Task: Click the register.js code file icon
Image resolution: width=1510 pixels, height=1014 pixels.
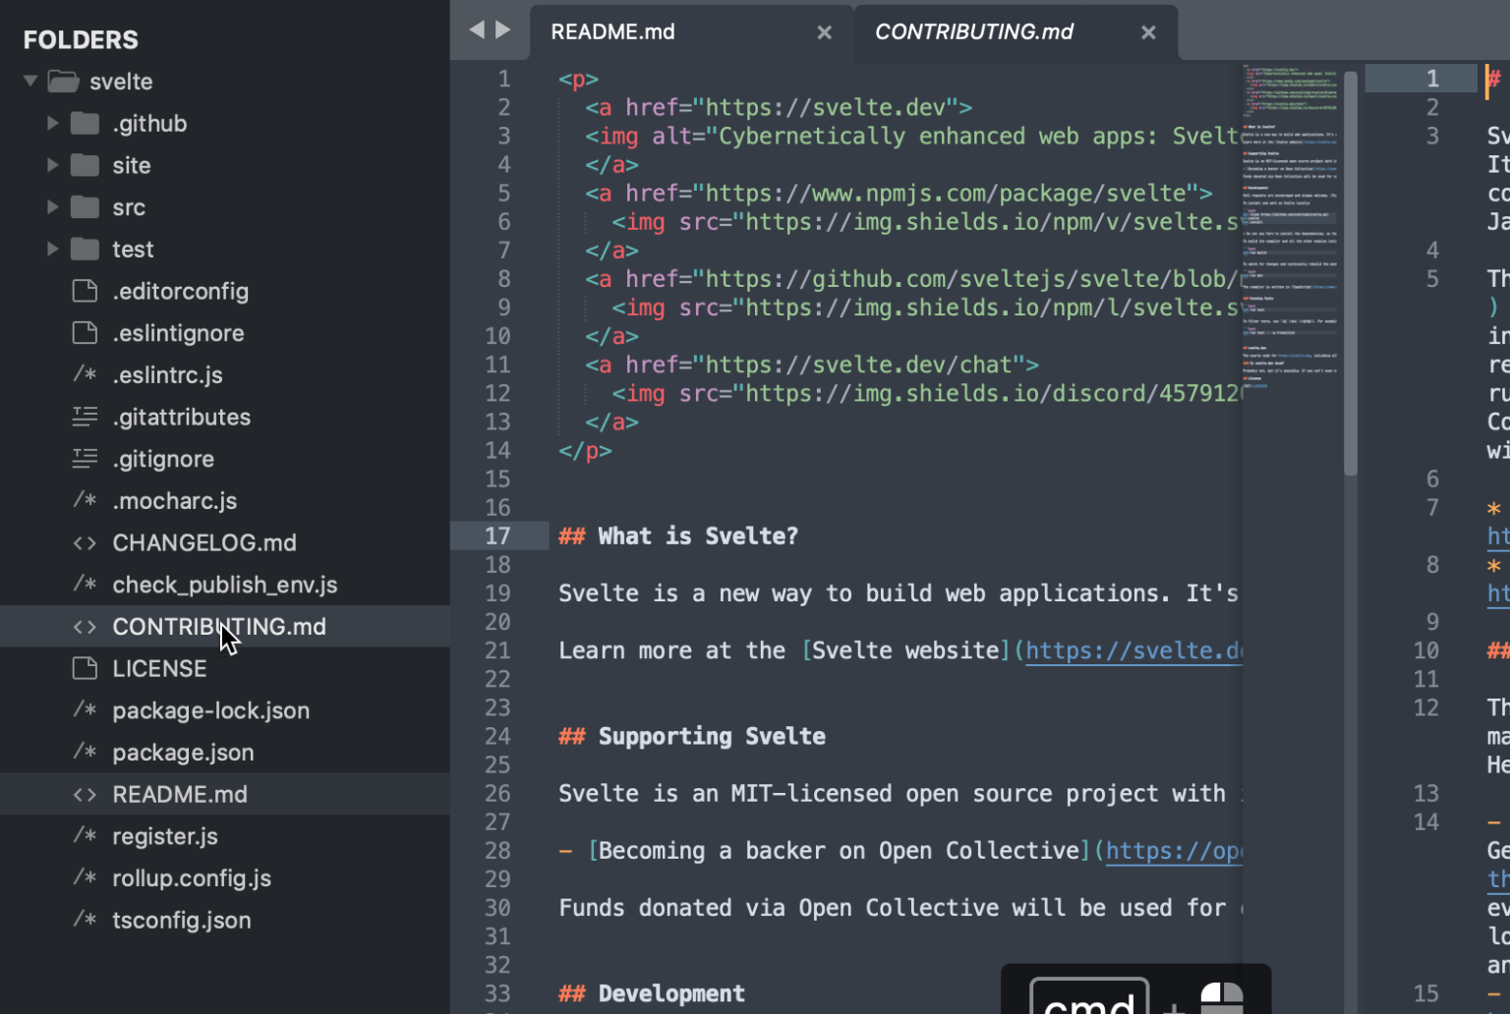Action: pyautogui.click(x=86, y=836)
